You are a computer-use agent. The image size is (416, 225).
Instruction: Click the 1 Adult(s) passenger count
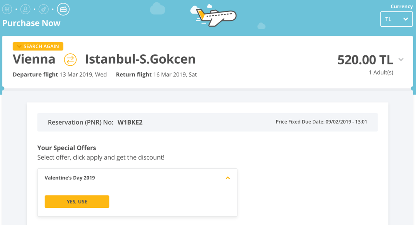pos(381,73)
